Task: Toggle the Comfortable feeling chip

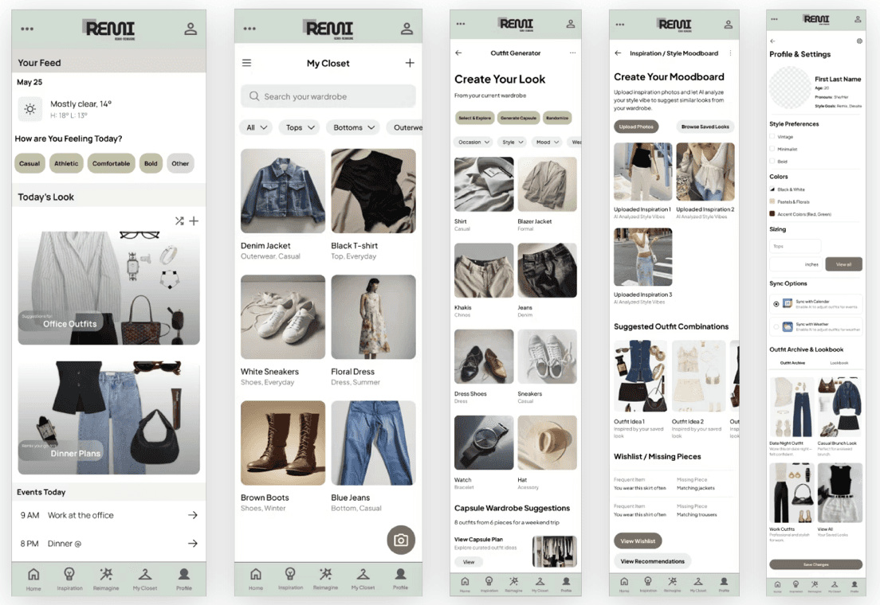Action: tap(111, 163)
